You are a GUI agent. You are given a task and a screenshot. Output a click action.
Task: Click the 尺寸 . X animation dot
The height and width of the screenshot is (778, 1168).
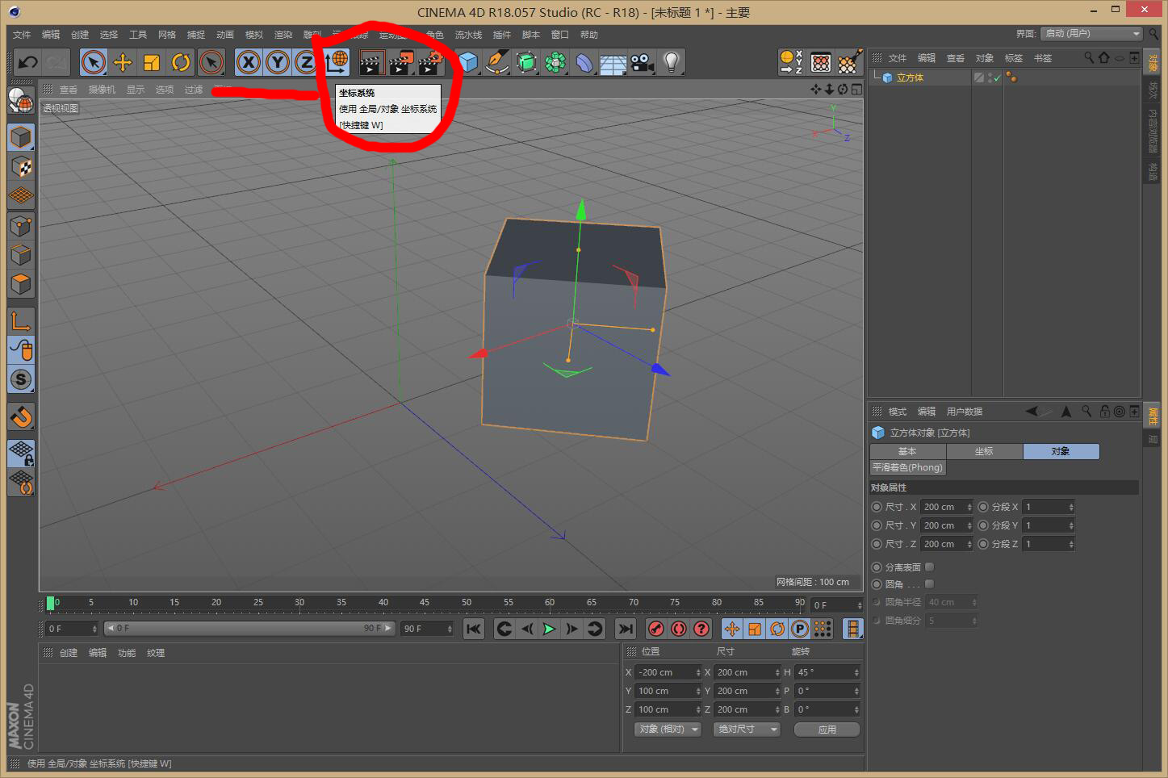click(877, 507)
